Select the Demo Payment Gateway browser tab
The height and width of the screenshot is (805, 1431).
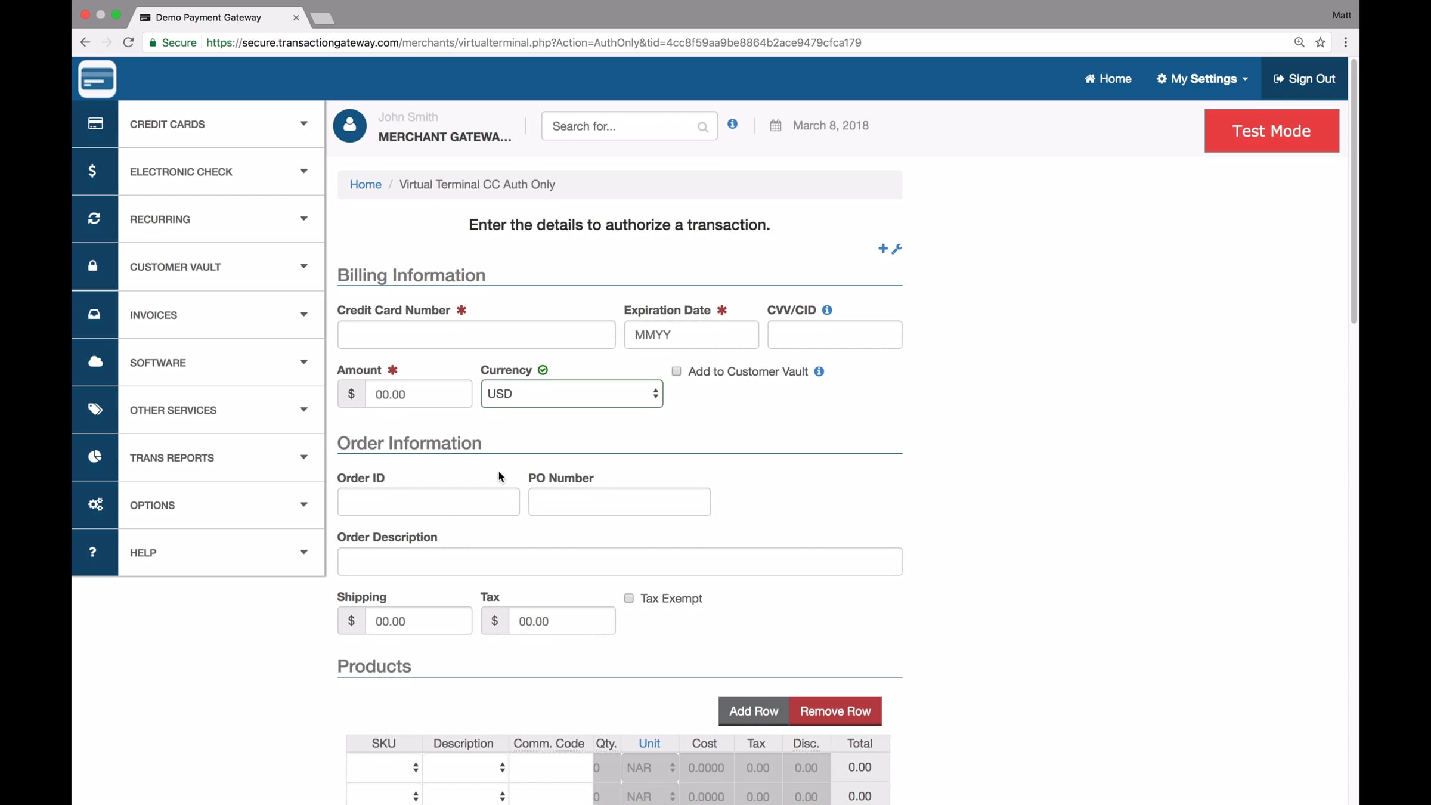tap(218, 17)
